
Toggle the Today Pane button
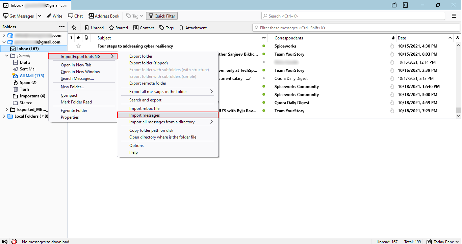[442, 242]
